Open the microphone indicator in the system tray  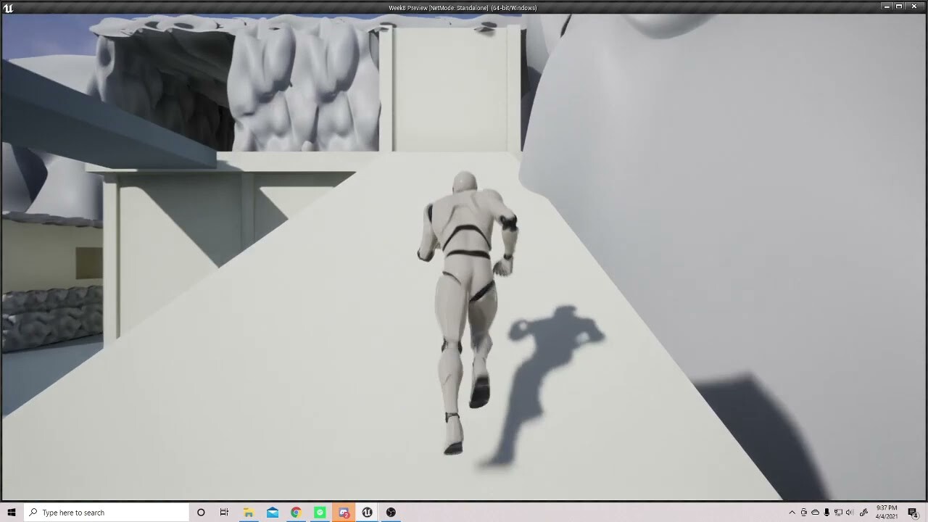[826, 513]
